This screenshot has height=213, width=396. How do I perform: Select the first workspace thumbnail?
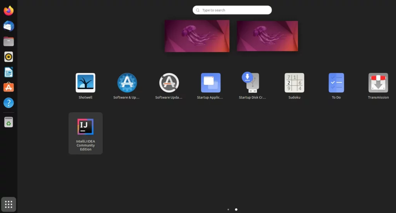(197, 36)
